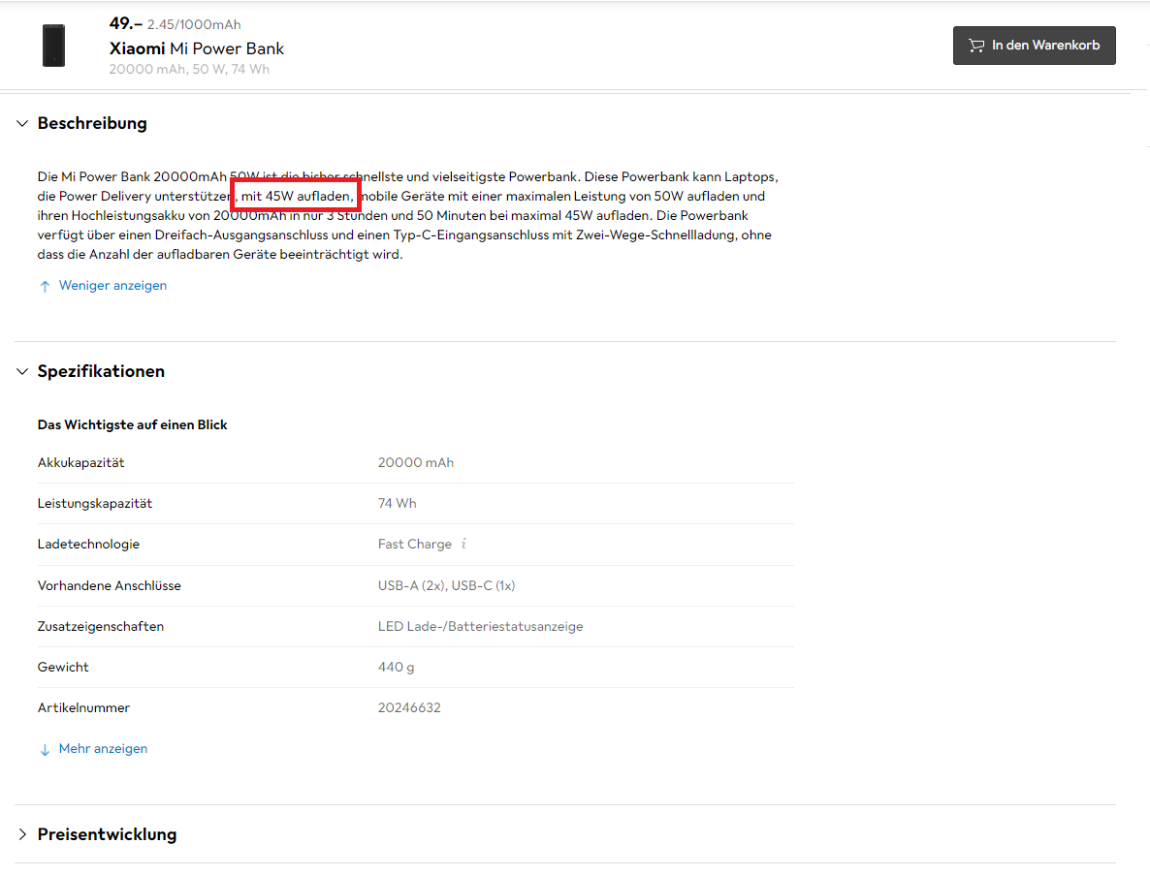Click the 20000 mAh, 50 W, 74 Wh subtitle
The width and height of the screenshot is (1150, 875).
coord(189,69)
